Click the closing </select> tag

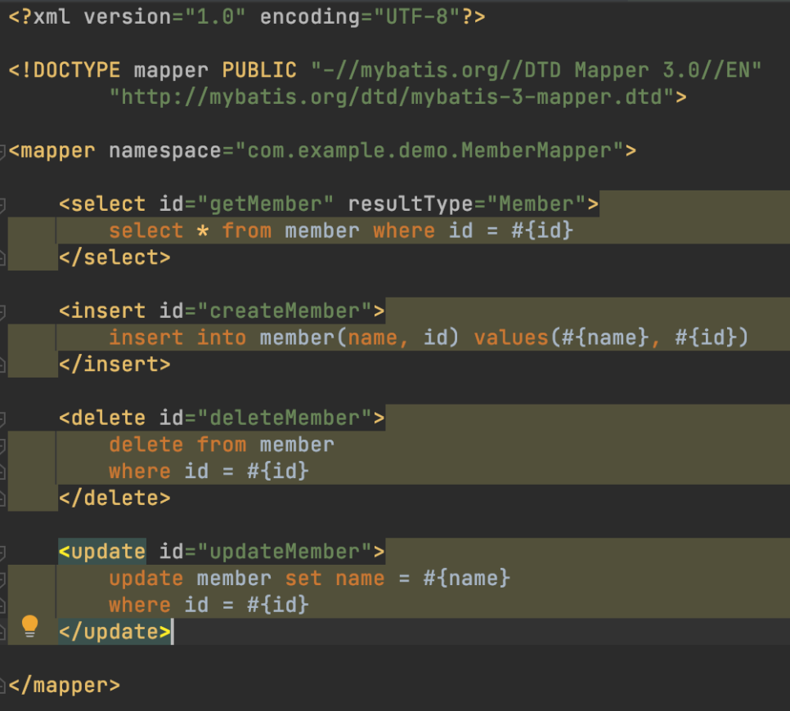click(x=114, y=257)
